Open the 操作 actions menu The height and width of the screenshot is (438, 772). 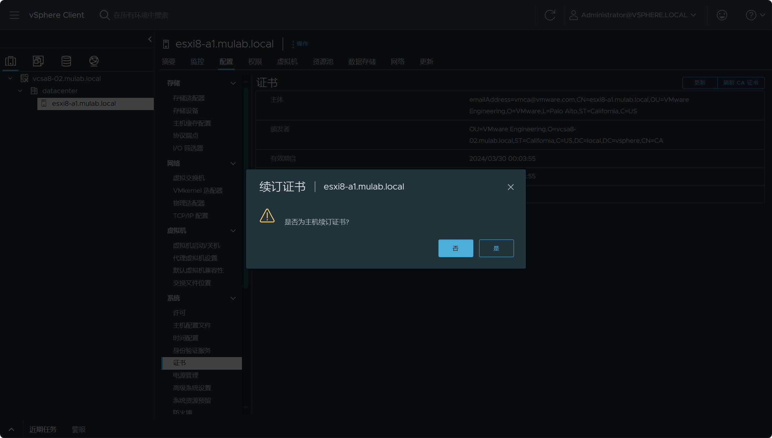point(300,44)
